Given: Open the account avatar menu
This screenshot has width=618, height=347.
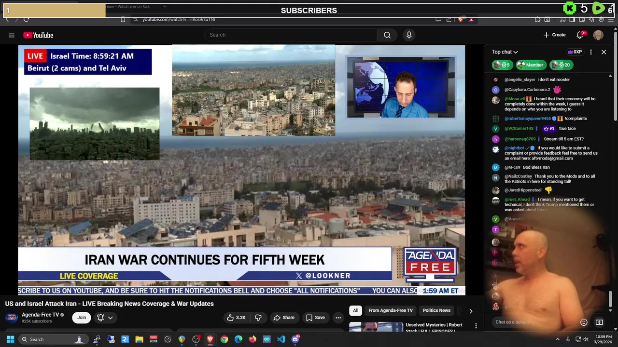Looking at the screenshot, I should (x=598, y=35).
